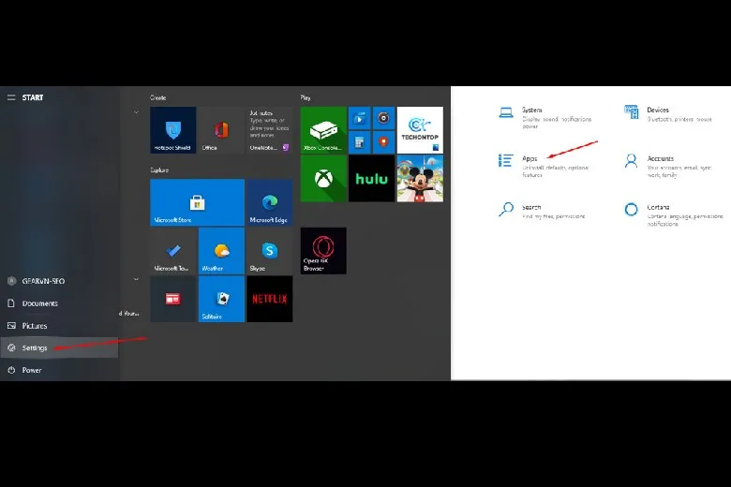
Task: Click the Search magnifier icon in Settings
Action: [506, 209]
